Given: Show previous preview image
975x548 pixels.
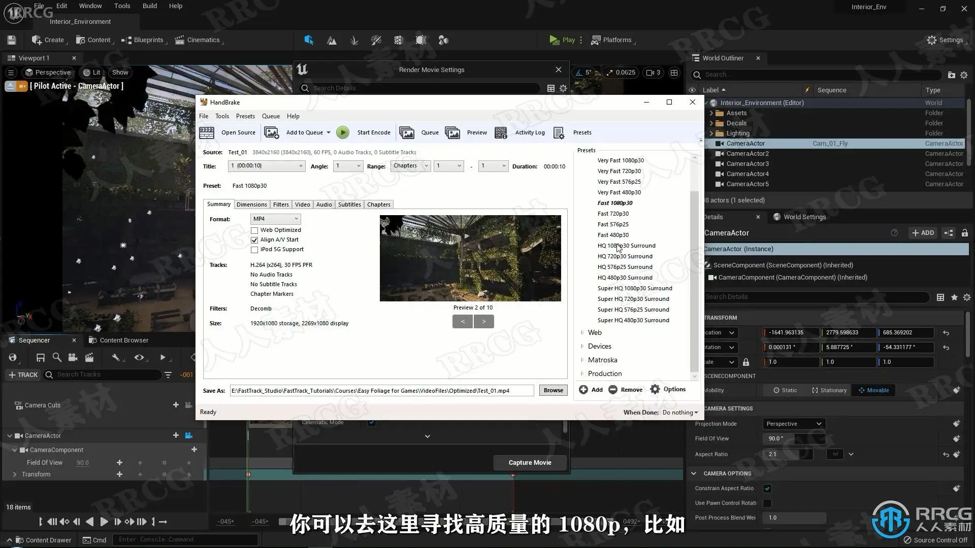Looking at the screenshot, I should coord(463,322).
